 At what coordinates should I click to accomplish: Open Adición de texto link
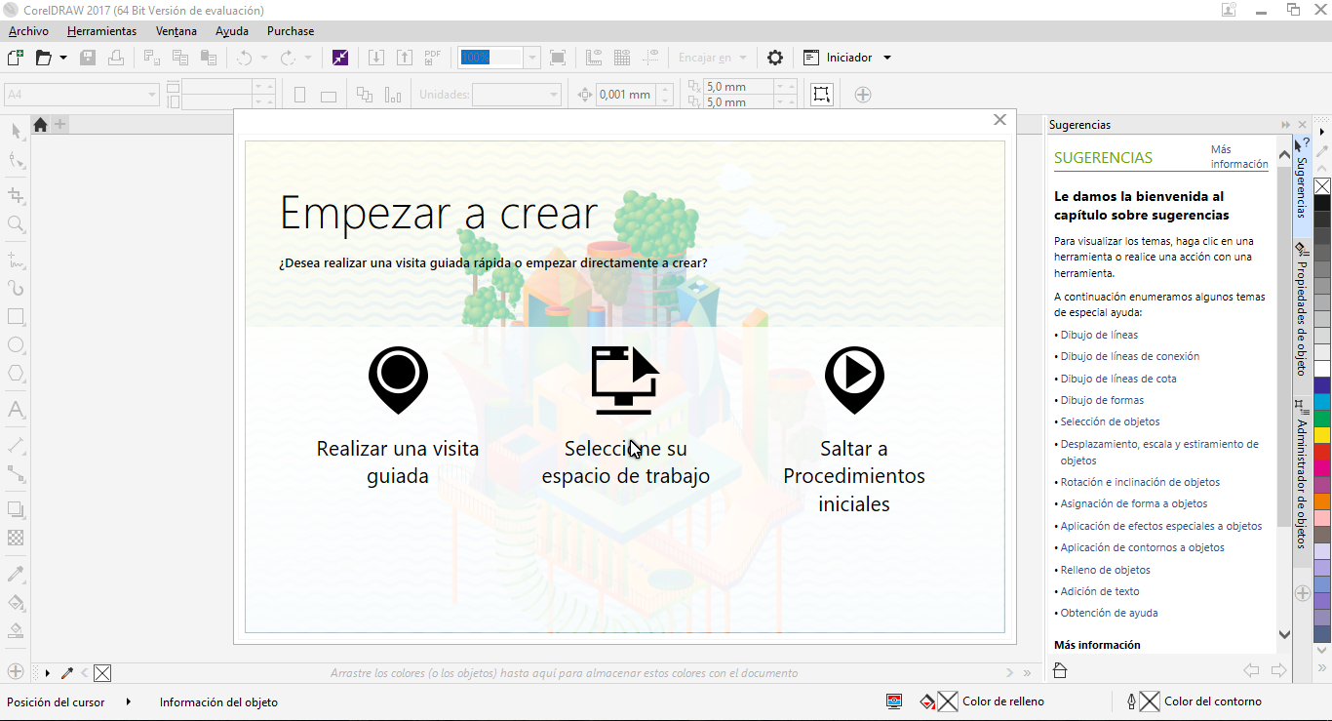point(1100,591)
